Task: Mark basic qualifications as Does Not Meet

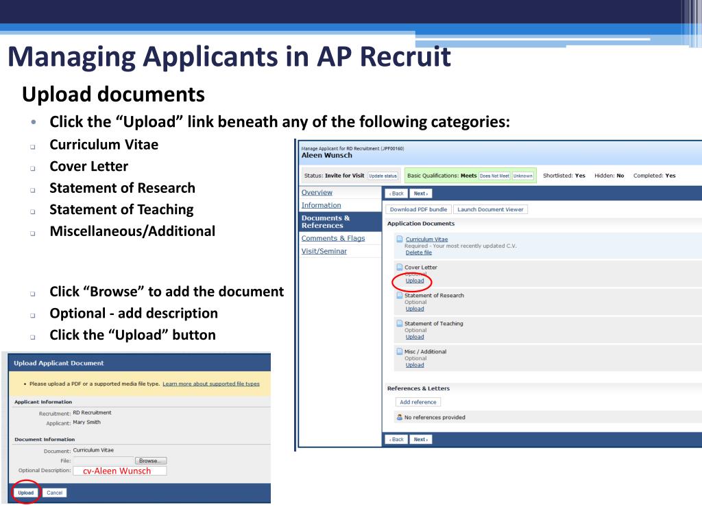Action: 494,176
